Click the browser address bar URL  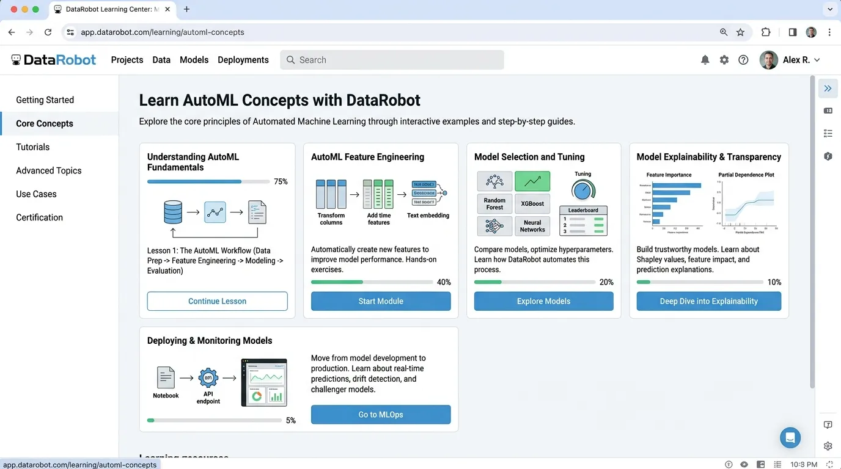163,32
